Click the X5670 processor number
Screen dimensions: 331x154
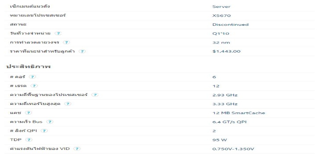[221, 15]
